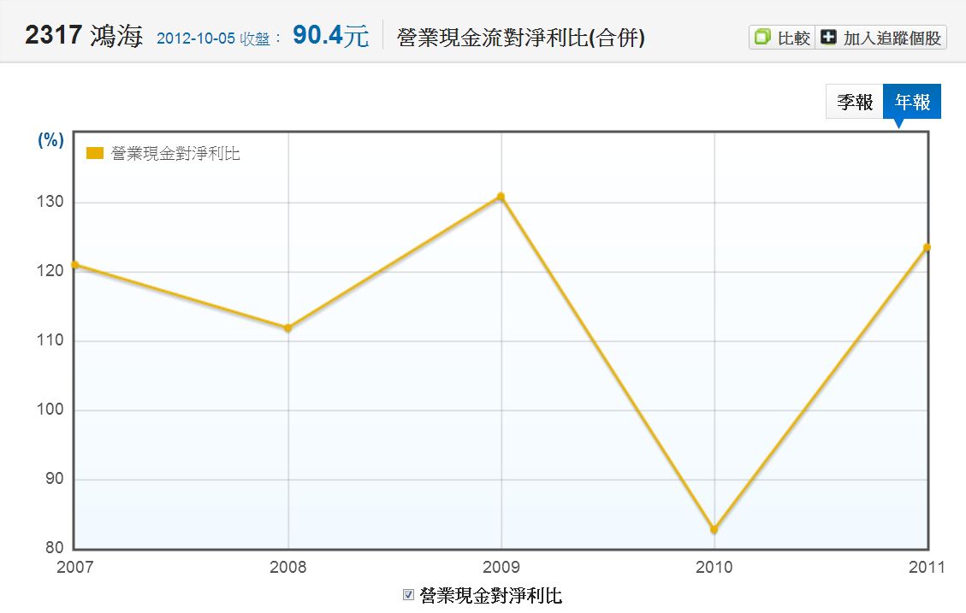966x613 pixels.
Task: Click the 100 y-axis label
Action: pos(50,410)
